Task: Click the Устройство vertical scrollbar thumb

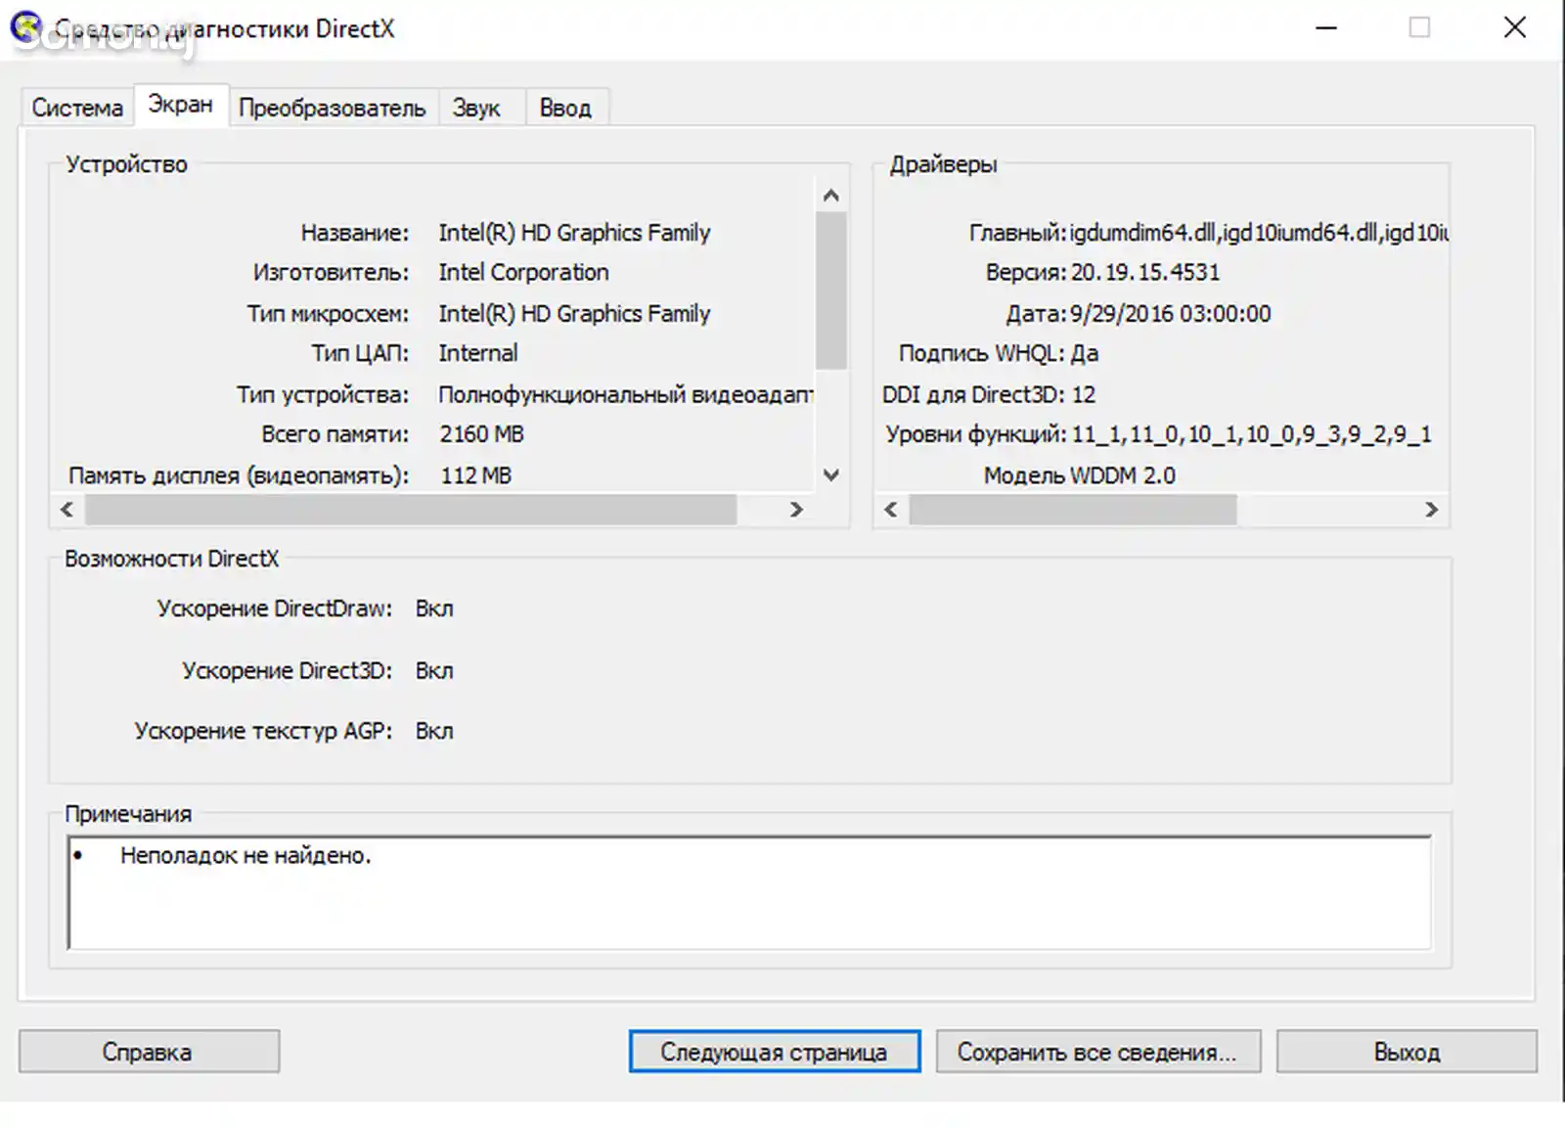Action: point(831,291)
